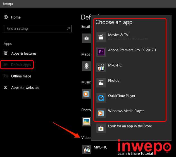Click the Apps & features list icon
This screenshot has width=176, height=157.
[6, 53]
